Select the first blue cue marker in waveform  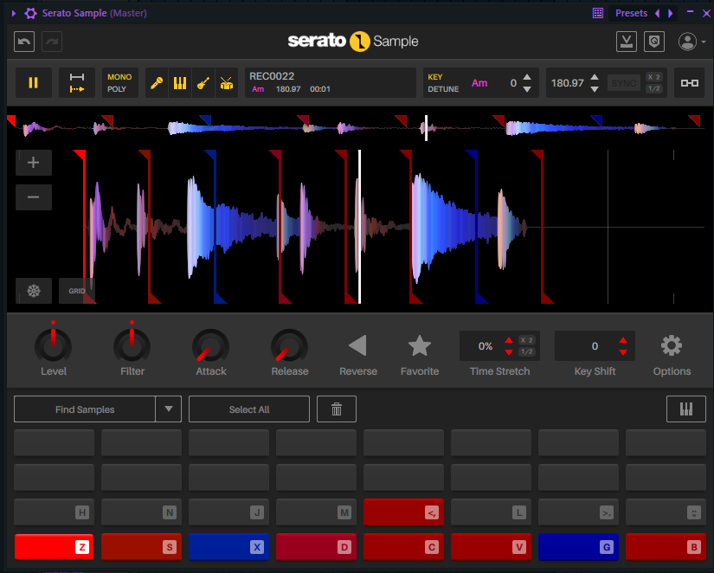pyautogui.click(x=215, y=227)
